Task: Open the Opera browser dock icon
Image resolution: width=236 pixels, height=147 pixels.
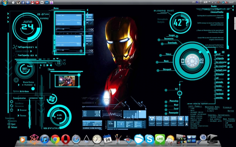Action: (x=65, y=139)
